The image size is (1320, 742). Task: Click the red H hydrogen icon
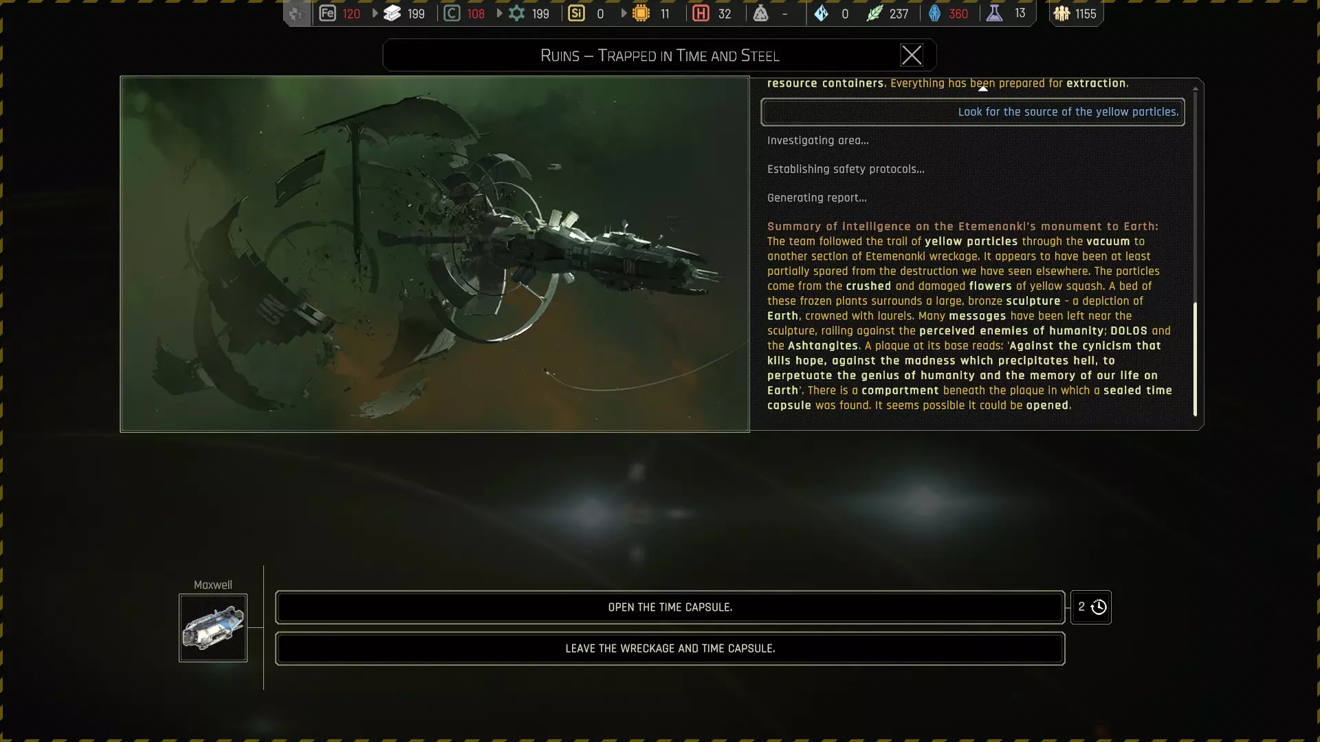(x=701, y=13)
